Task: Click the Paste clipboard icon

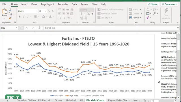Action: (5, 11)
